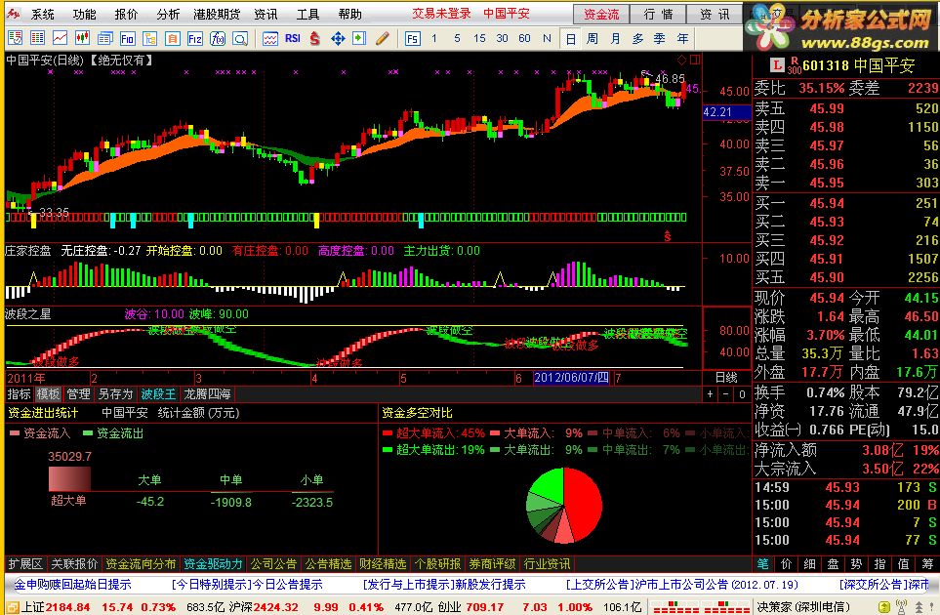
Task: Open the multi-window list icon
Action: [104, 38]
